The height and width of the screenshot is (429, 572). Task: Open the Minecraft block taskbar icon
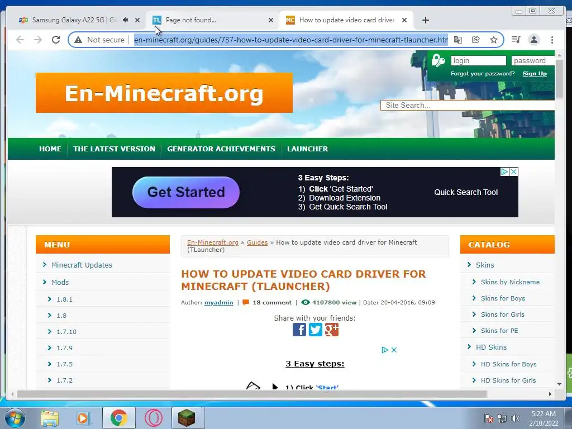point(187,418)
